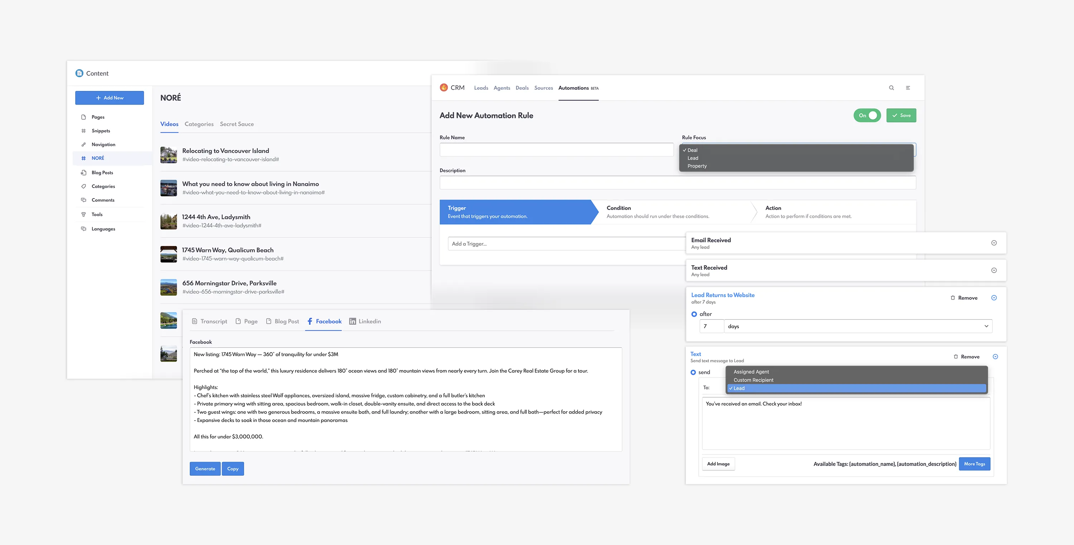
Task: Open the Relocating to Vancouver Island thumbnail
Action: point(168,155)
